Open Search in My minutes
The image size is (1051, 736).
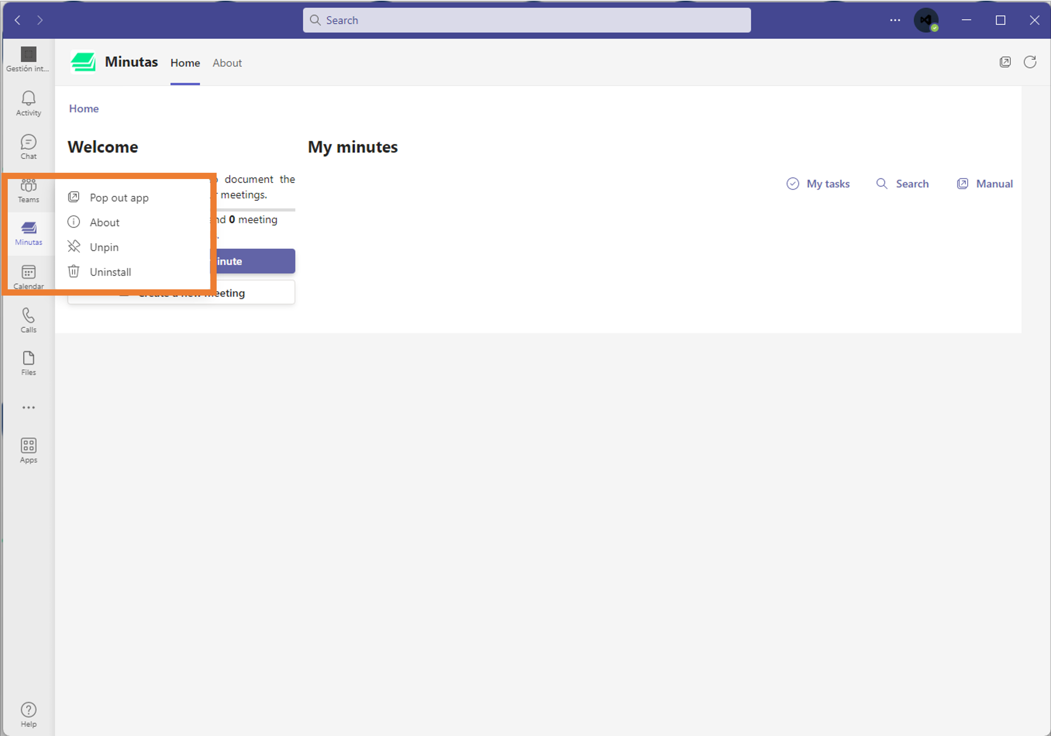pyautogui.click(x=902, y=183)
